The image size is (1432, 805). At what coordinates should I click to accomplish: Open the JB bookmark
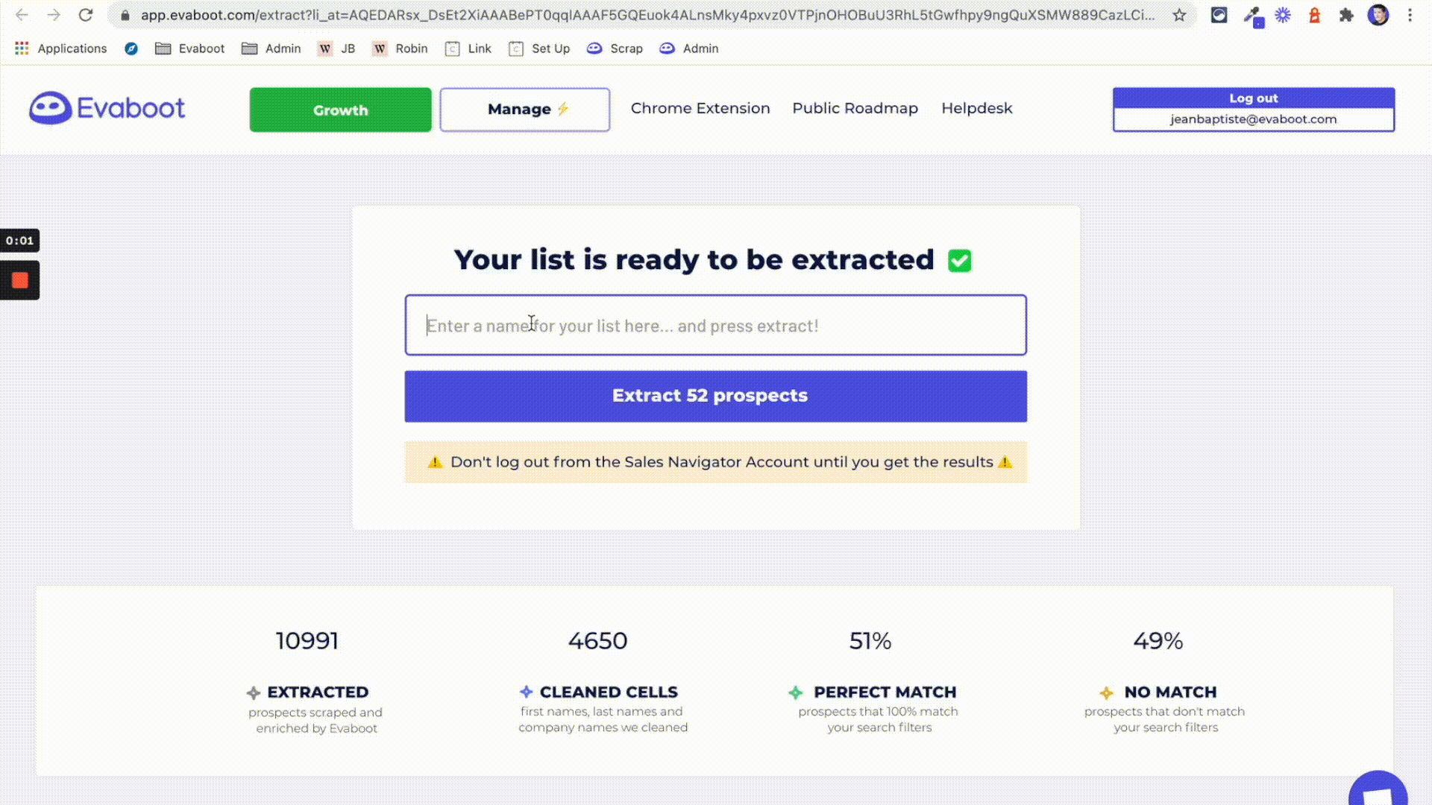tap(336, 48)
